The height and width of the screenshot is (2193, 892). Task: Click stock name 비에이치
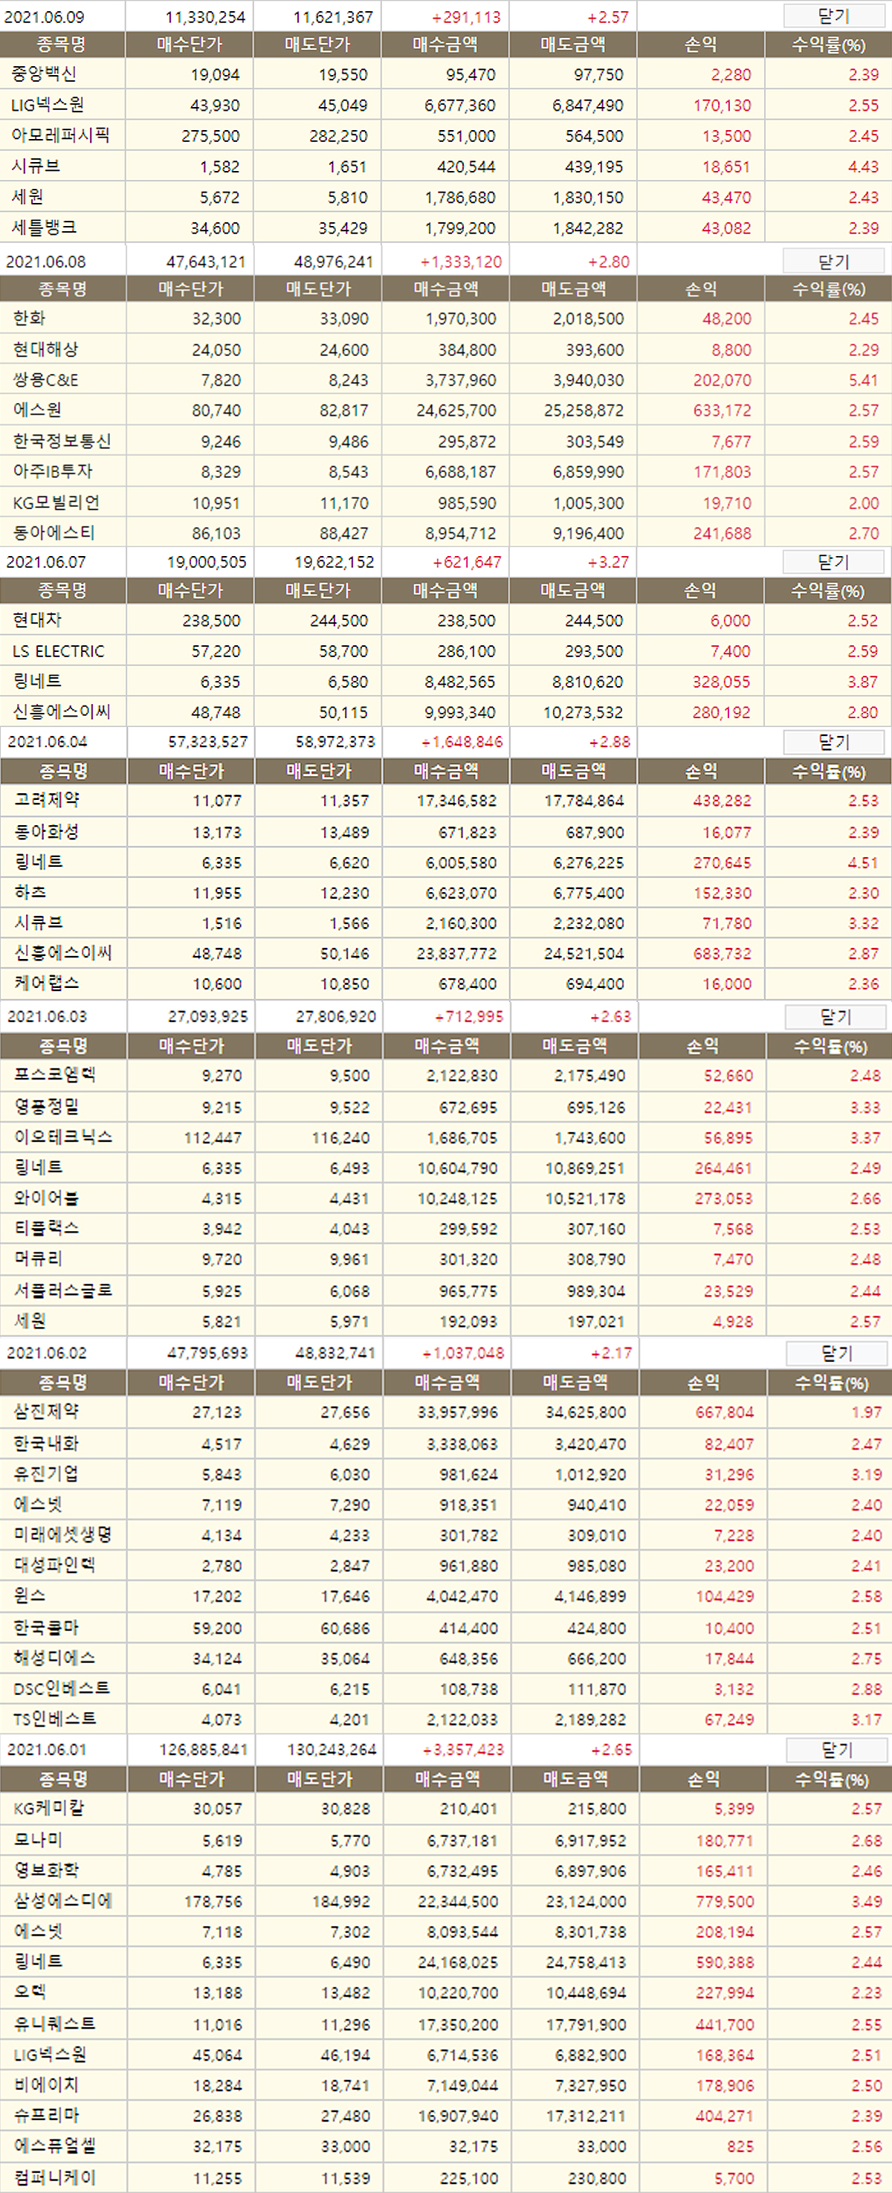(x=47, y=2085)
